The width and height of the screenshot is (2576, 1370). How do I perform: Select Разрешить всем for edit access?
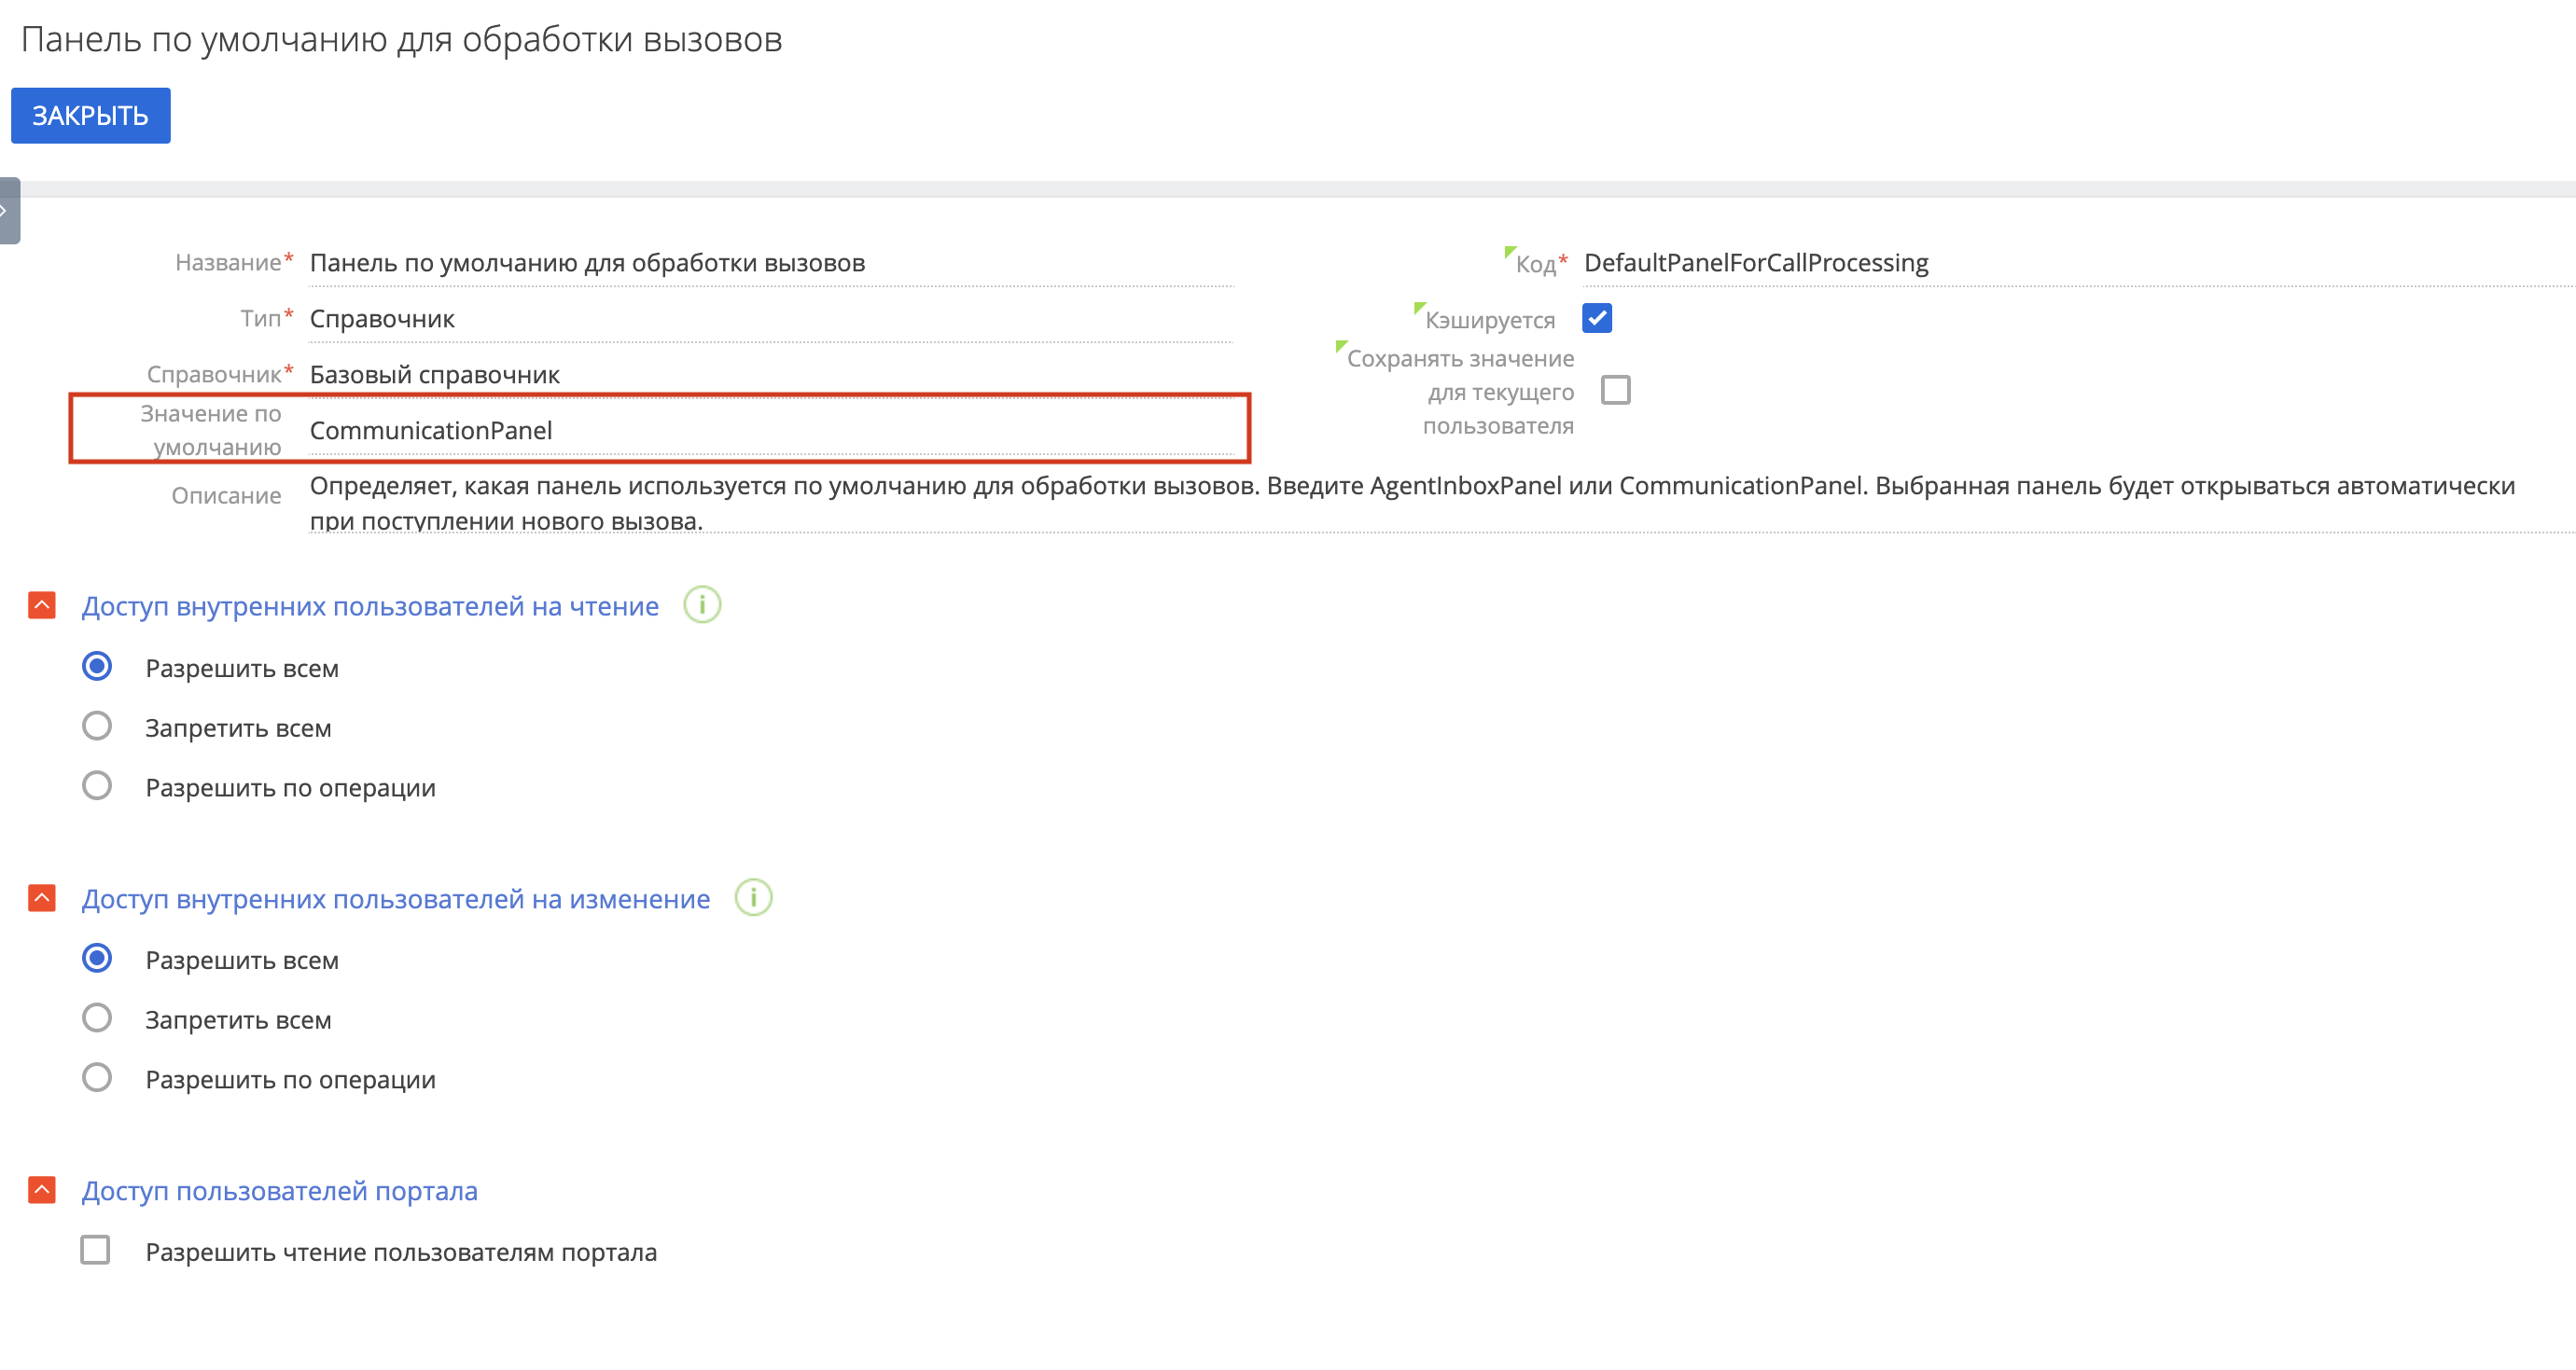click(97, 960)
